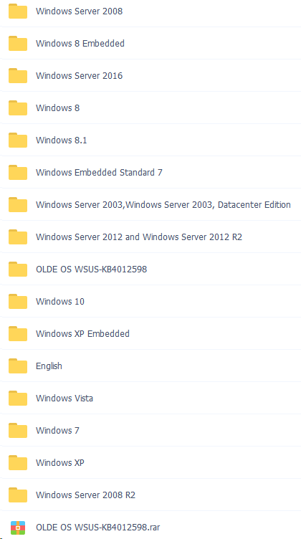Click the folder icon next to Windows 8 Embedded
The width and height of the screenshot is (301, 539).
click(18, 44)
